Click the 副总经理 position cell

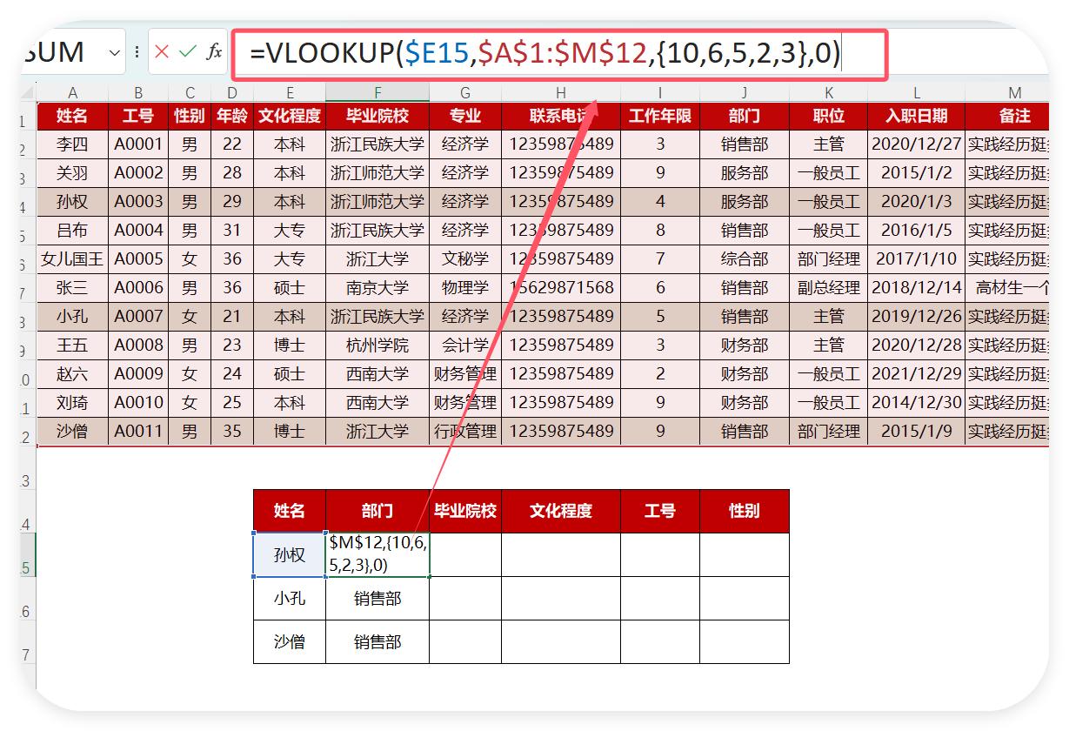point(828,288)
